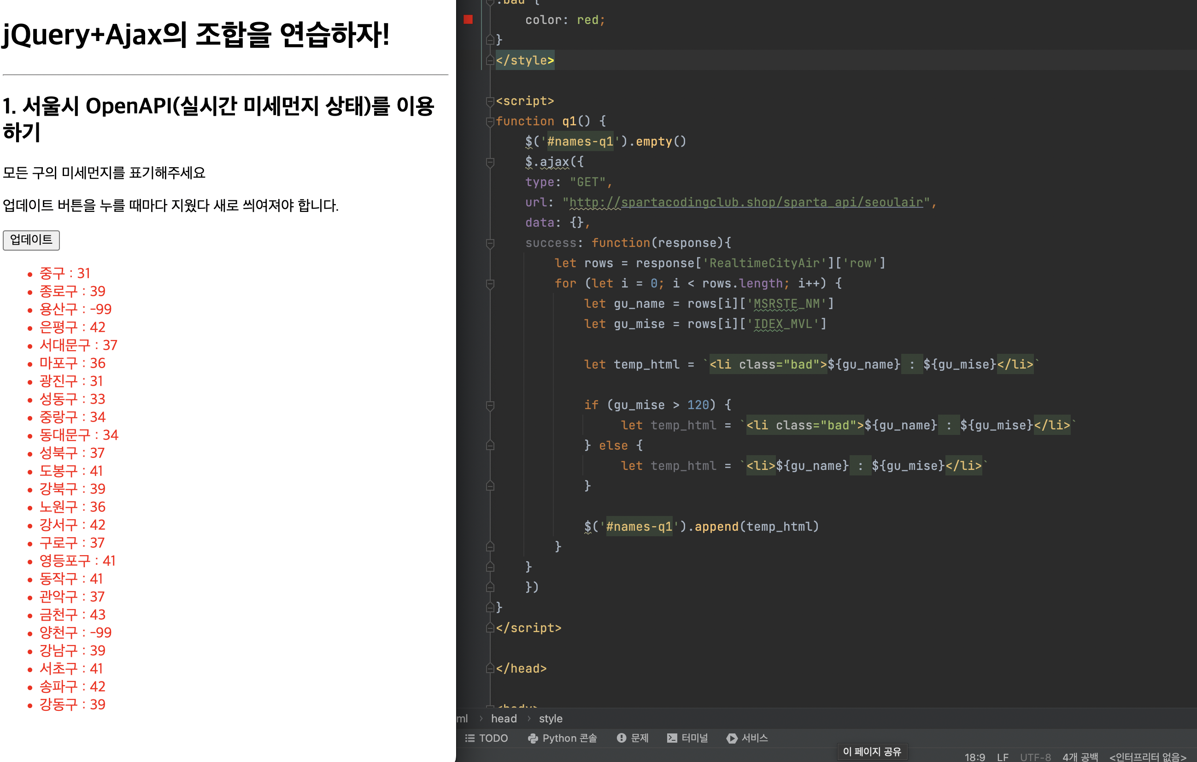Click the 4개 공백 indent indicator
1197x762 pixels.
pos(1080,756)
